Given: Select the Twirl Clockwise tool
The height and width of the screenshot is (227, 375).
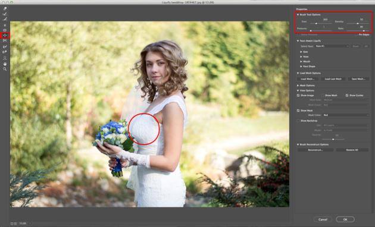Looking at the screenshot, I should pos(5,25).
